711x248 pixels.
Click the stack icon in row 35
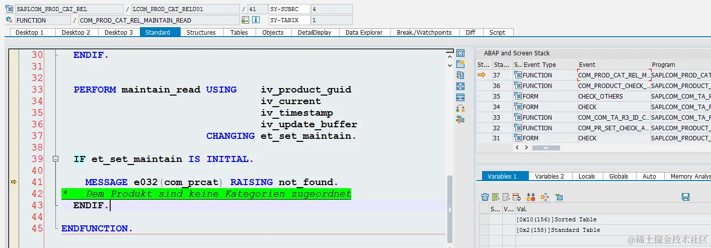(518, 96)
